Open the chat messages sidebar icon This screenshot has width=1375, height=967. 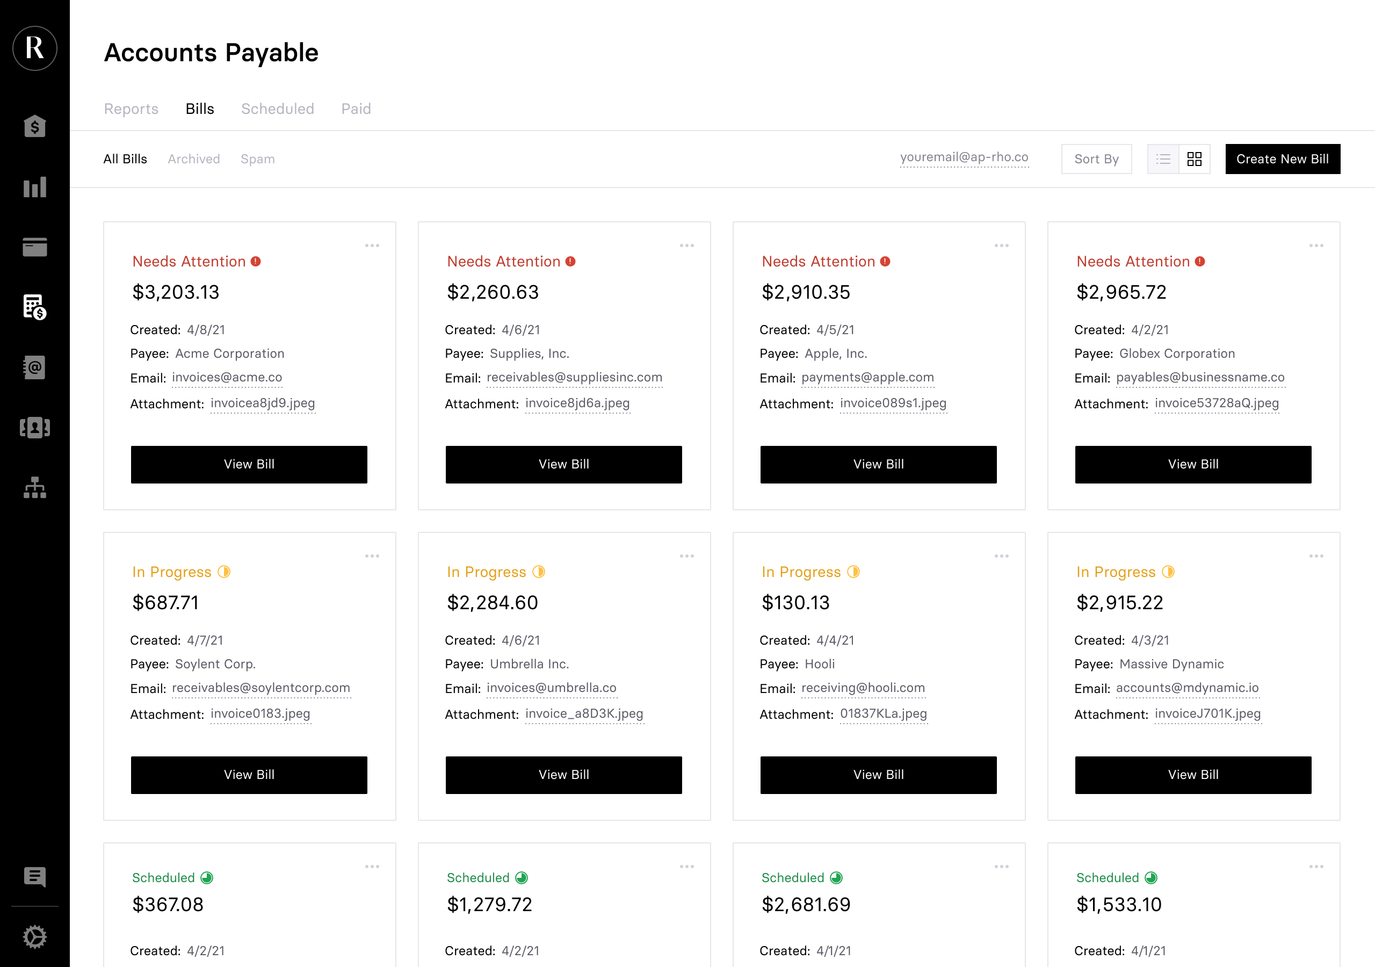(x=35, y=877)
